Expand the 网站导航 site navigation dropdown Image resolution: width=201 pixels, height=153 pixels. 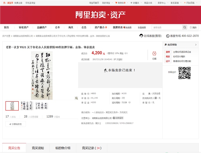[x=190, y=3]
